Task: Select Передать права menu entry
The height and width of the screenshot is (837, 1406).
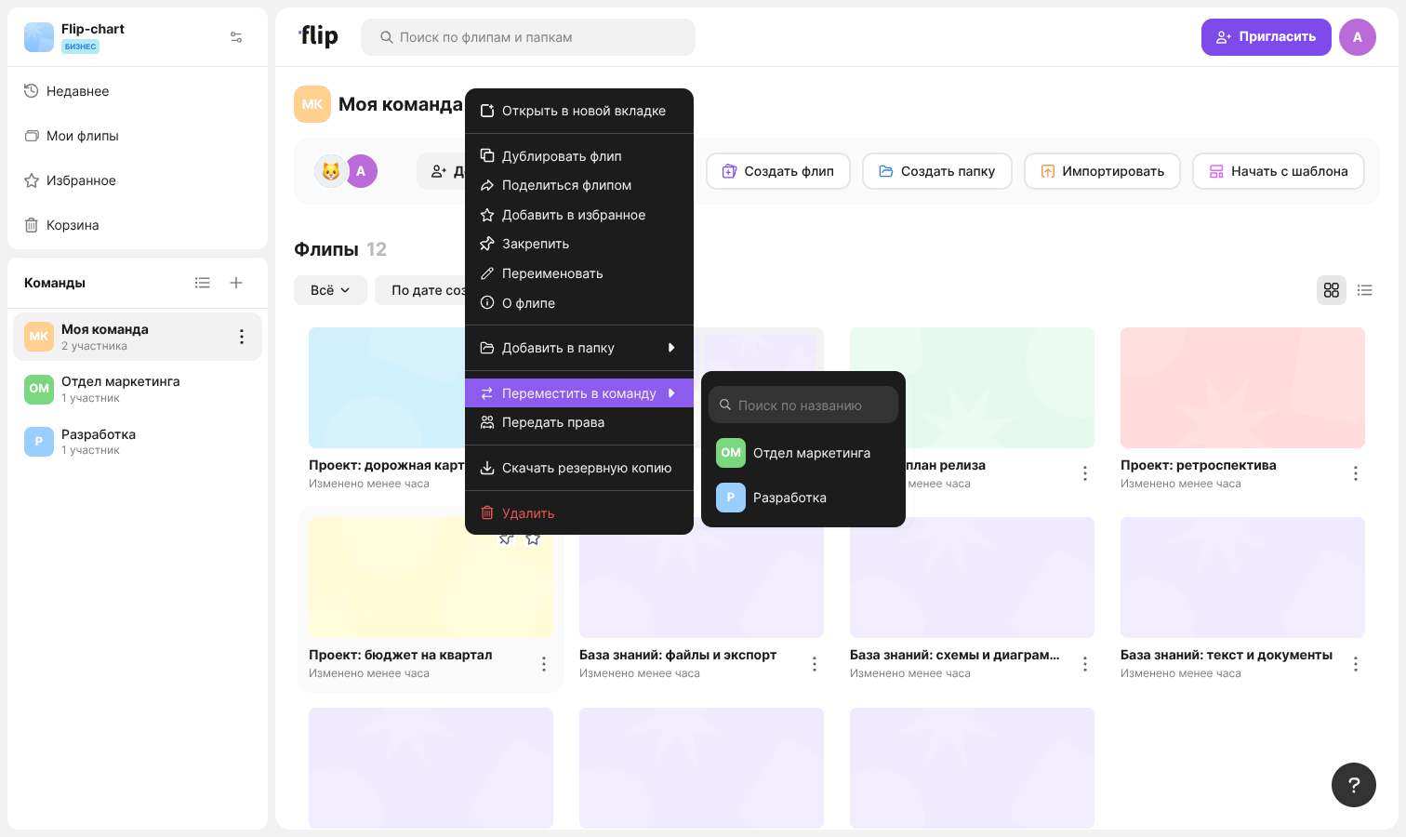Action: pos(579,422)
